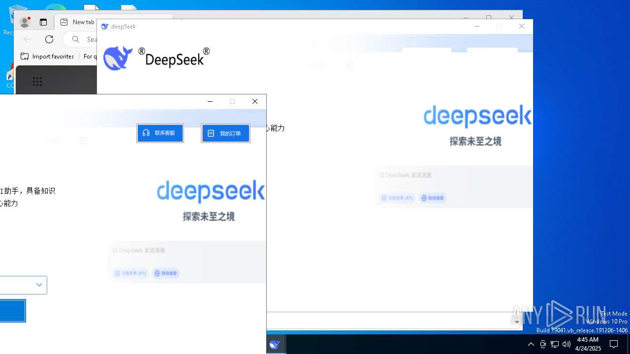Open Windows notification center icon

pos(614,344)
